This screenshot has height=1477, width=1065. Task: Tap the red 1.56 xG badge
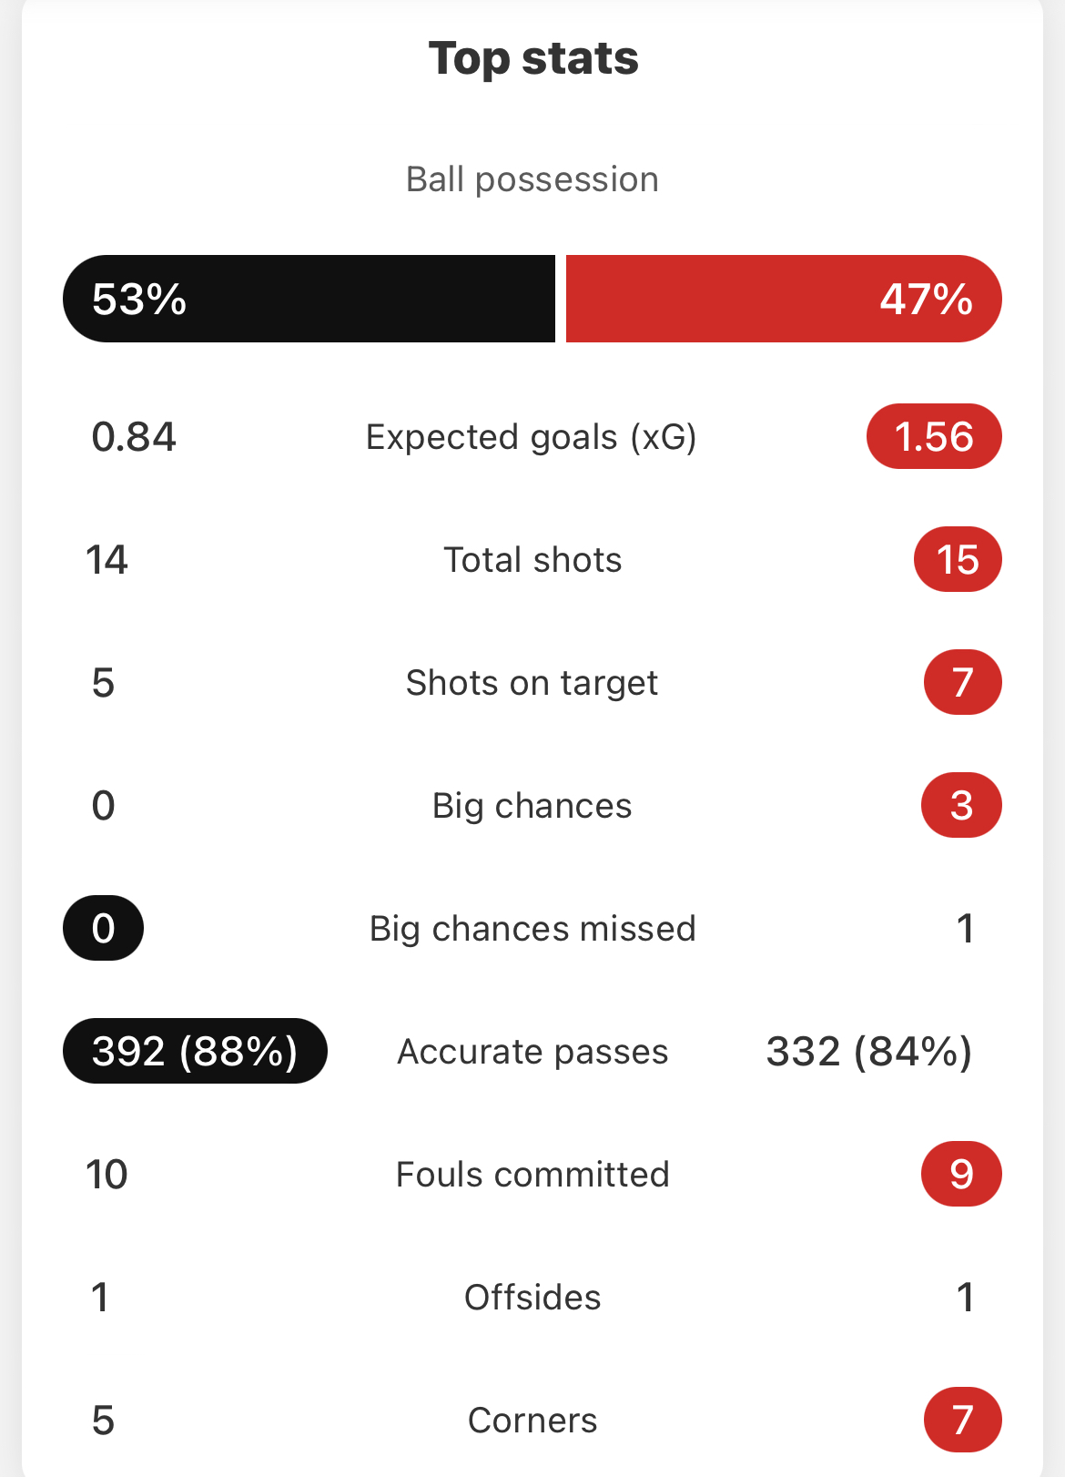click(934, 436)
